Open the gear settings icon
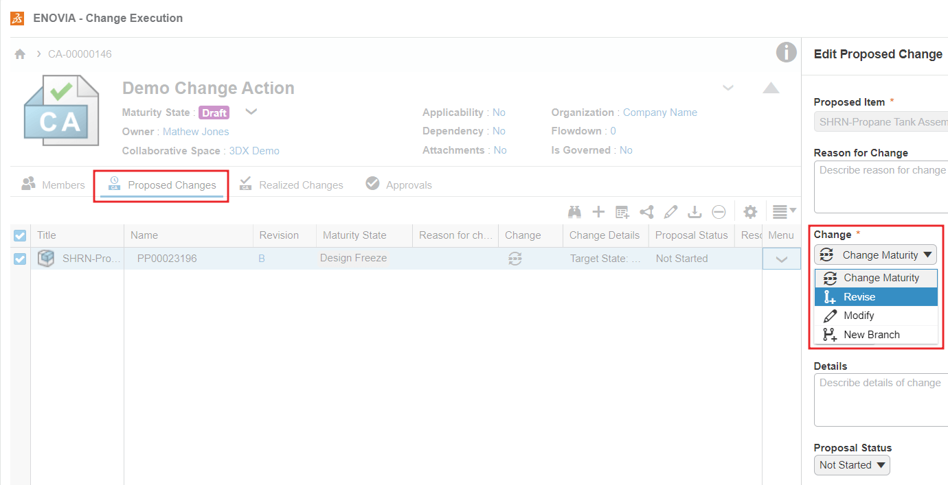This screenshot has width=948, height=485. [751, 212]
